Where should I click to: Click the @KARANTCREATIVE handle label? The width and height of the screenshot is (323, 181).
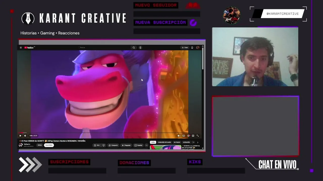coord(283,14)
